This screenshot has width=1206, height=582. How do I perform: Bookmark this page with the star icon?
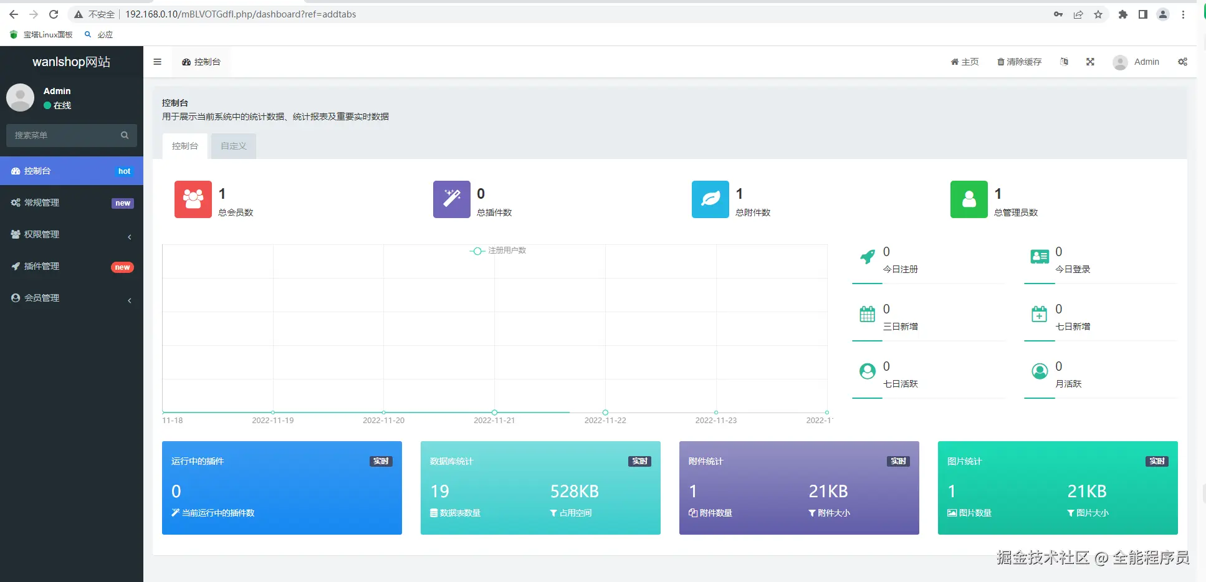pos(1098,14)
